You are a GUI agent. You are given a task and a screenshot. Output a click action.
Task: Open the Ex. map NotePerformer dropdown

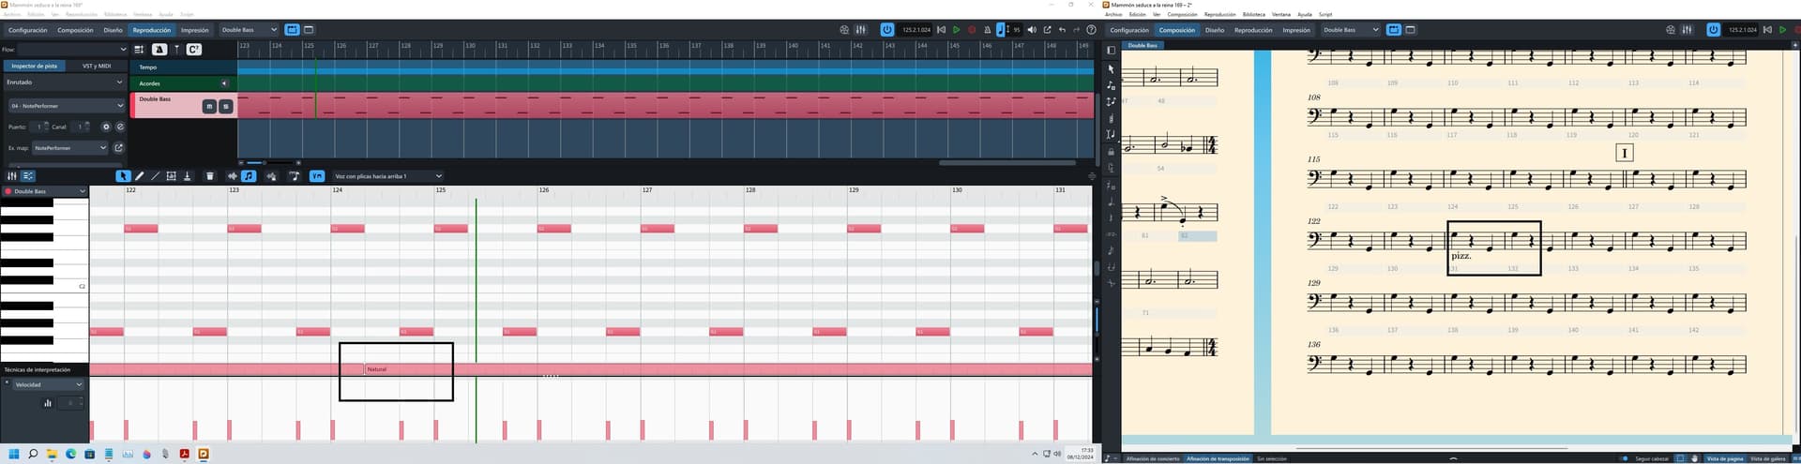70,147
